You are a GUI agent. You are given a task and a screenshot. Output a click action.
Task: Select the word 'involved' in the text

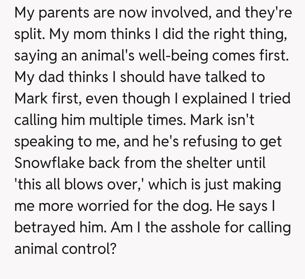pyautogui.click(x=180, y=13)
